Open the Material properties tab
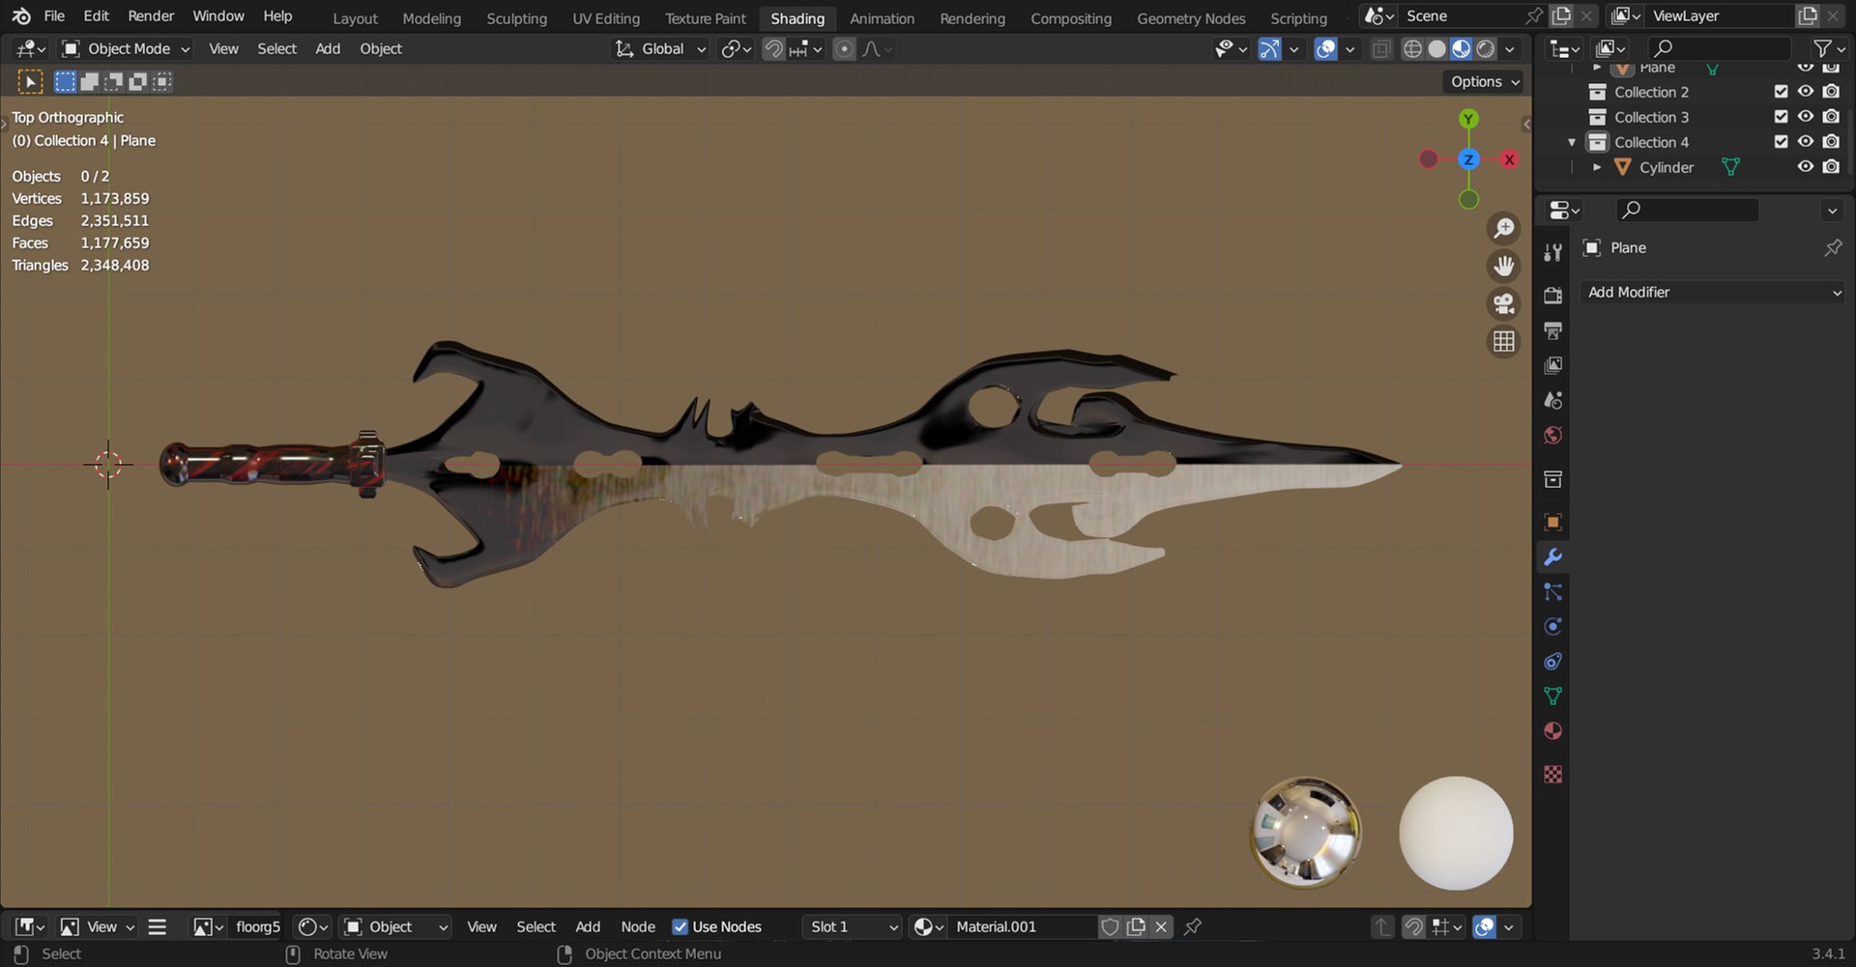 1552,730
